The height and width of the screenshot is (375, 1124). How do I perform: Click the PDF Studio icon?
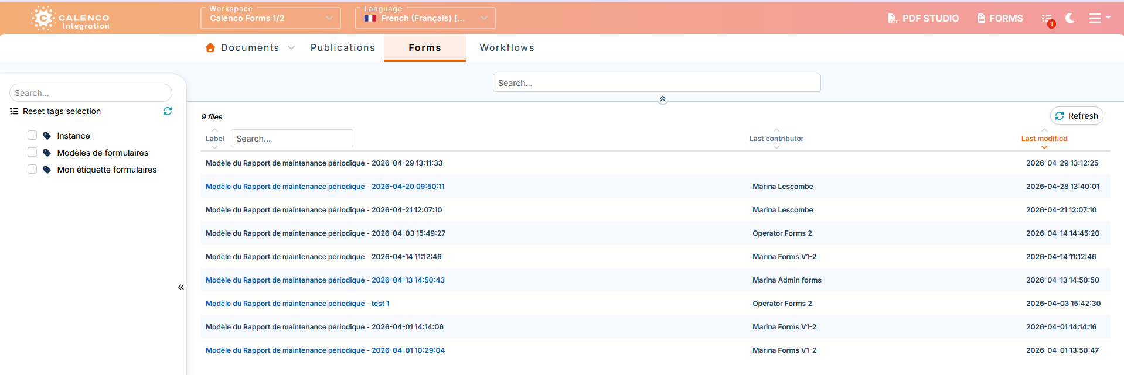(892, 19)
